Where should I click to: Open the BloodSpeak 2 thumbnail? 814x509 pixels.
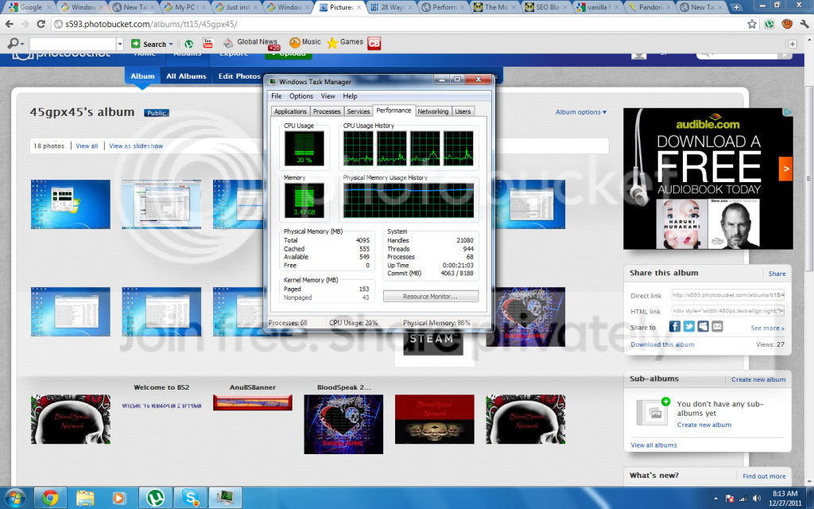pos(343,424)
